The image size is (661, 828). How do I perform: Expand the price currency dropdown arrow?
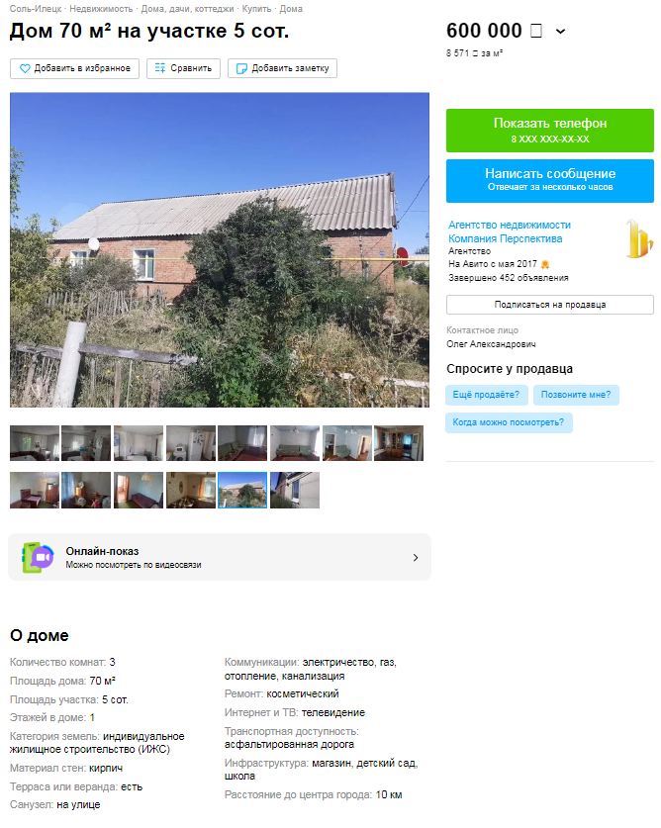[x=561, y=32]
